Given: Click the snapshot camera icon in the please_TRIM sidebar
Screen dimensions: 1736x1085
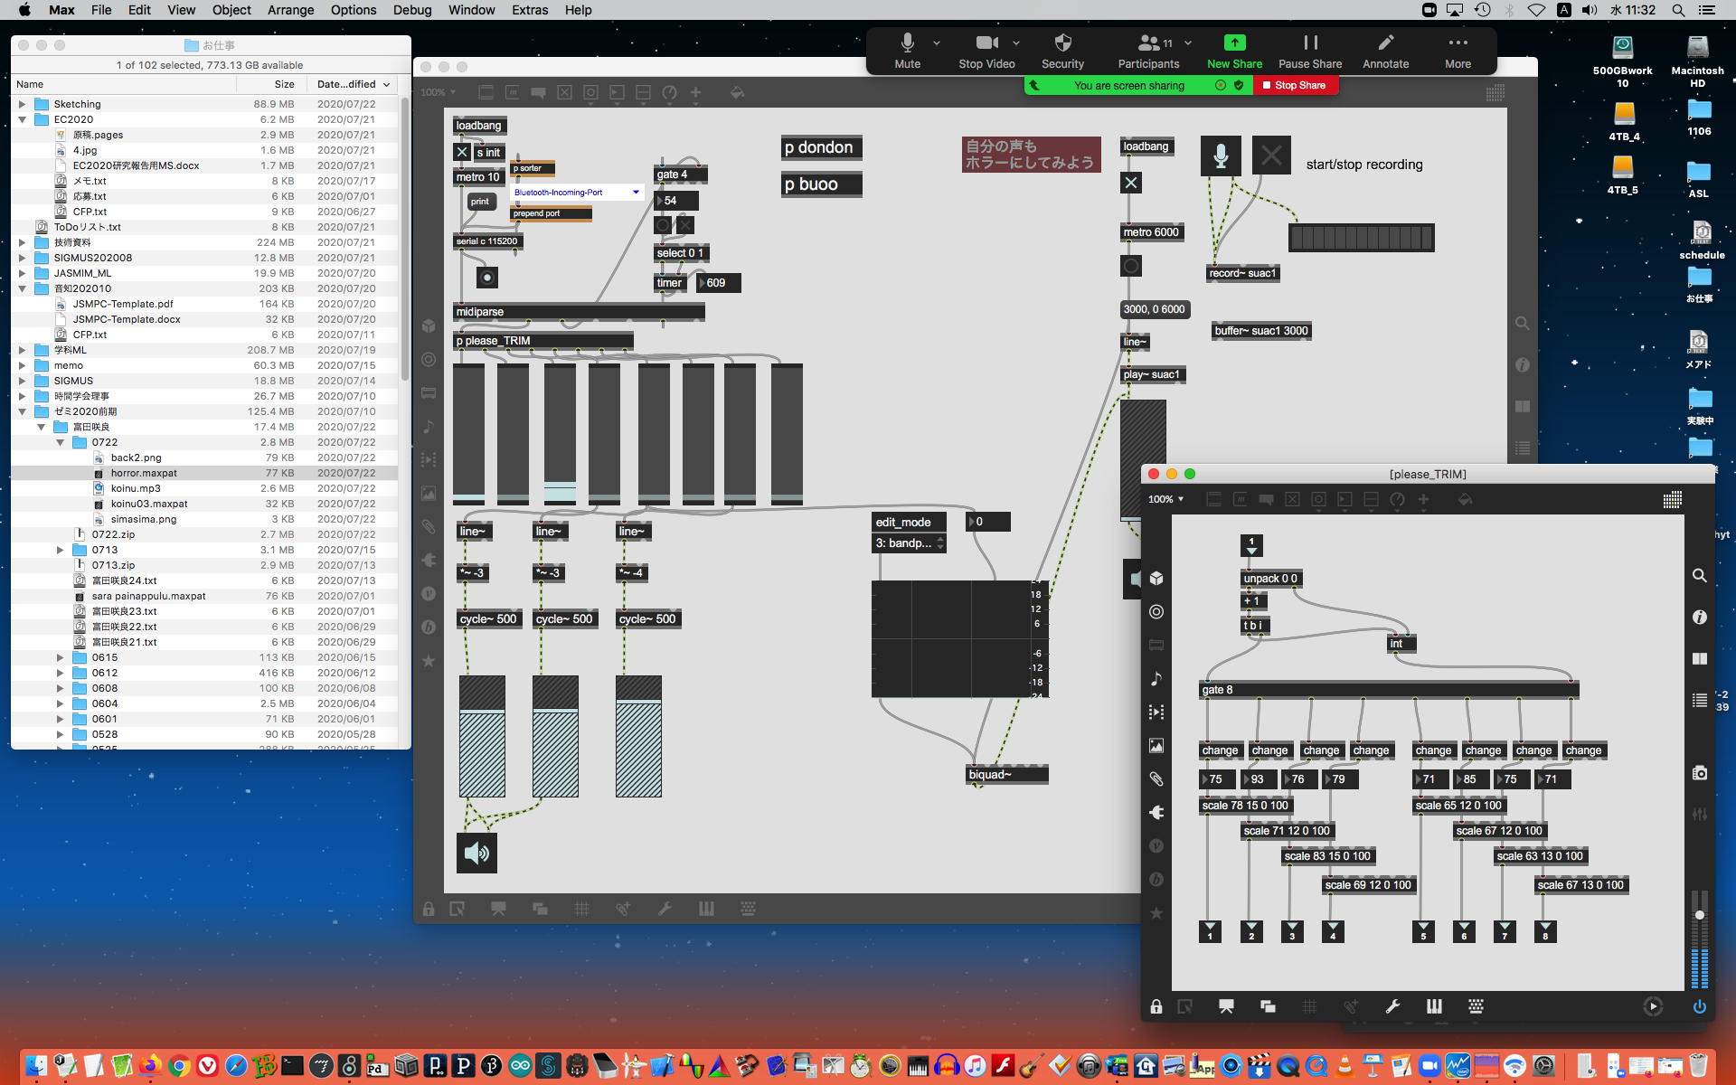Looking at the screenshot, I should [x=1700, y=773].
